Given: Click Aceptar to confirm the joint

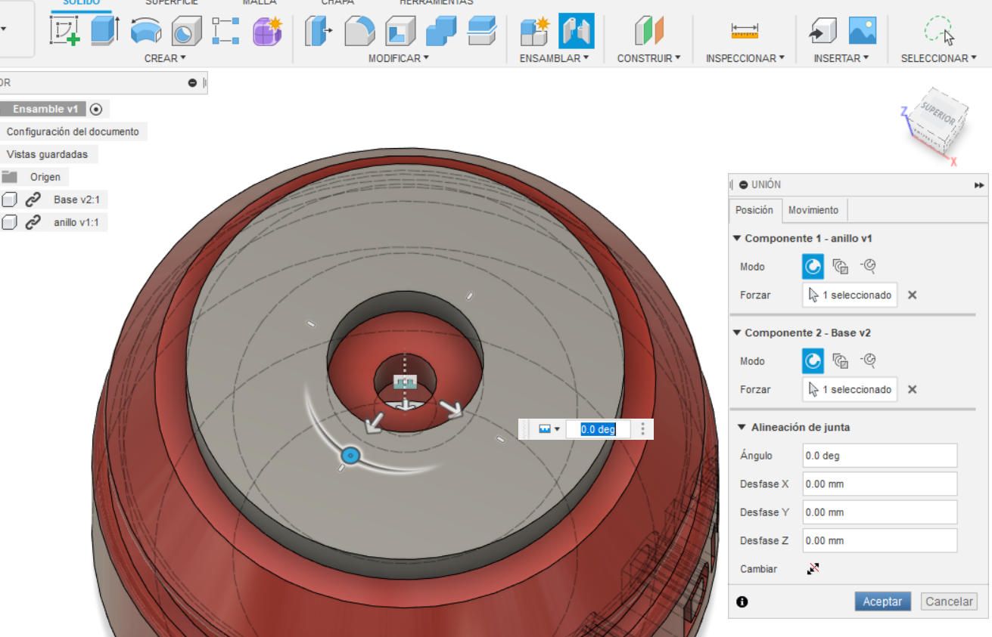Looking at the screenshot, I should pyautogui.click(x=882, y=601).
